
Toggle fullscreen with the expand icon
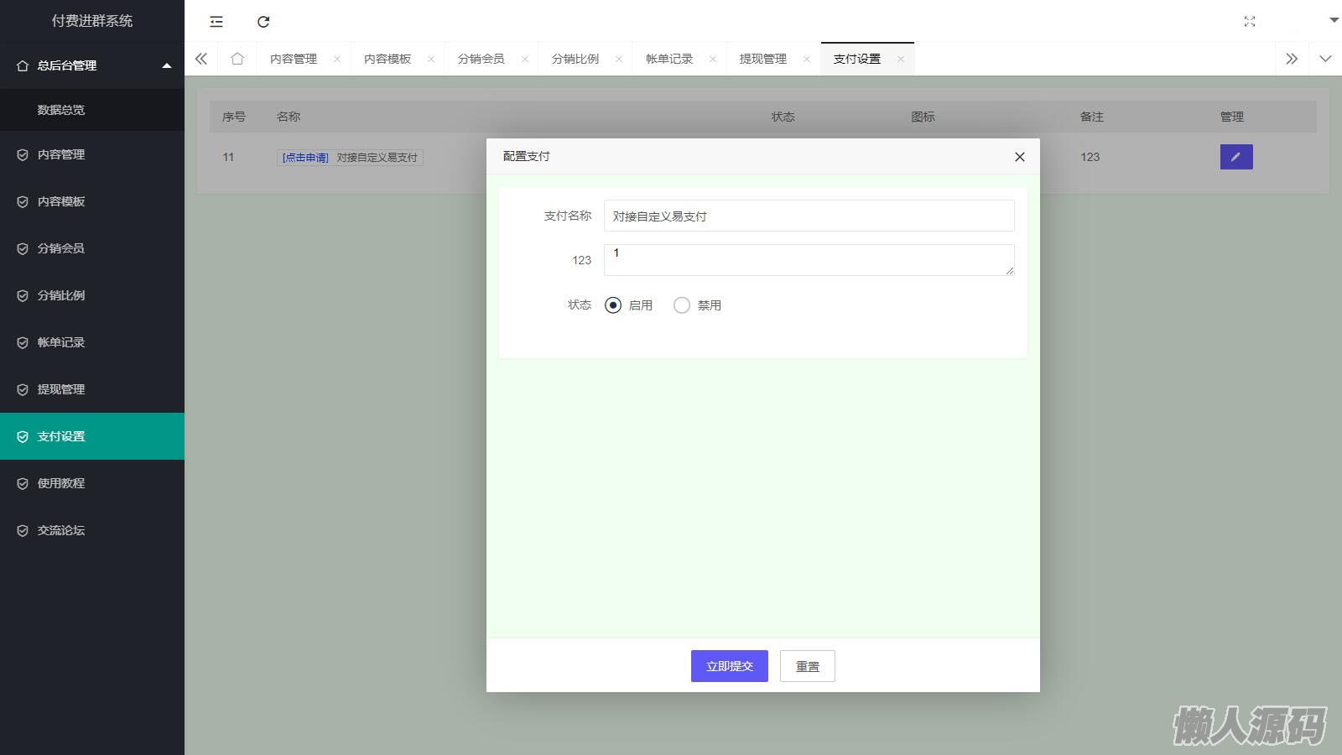coord(1249,22)
